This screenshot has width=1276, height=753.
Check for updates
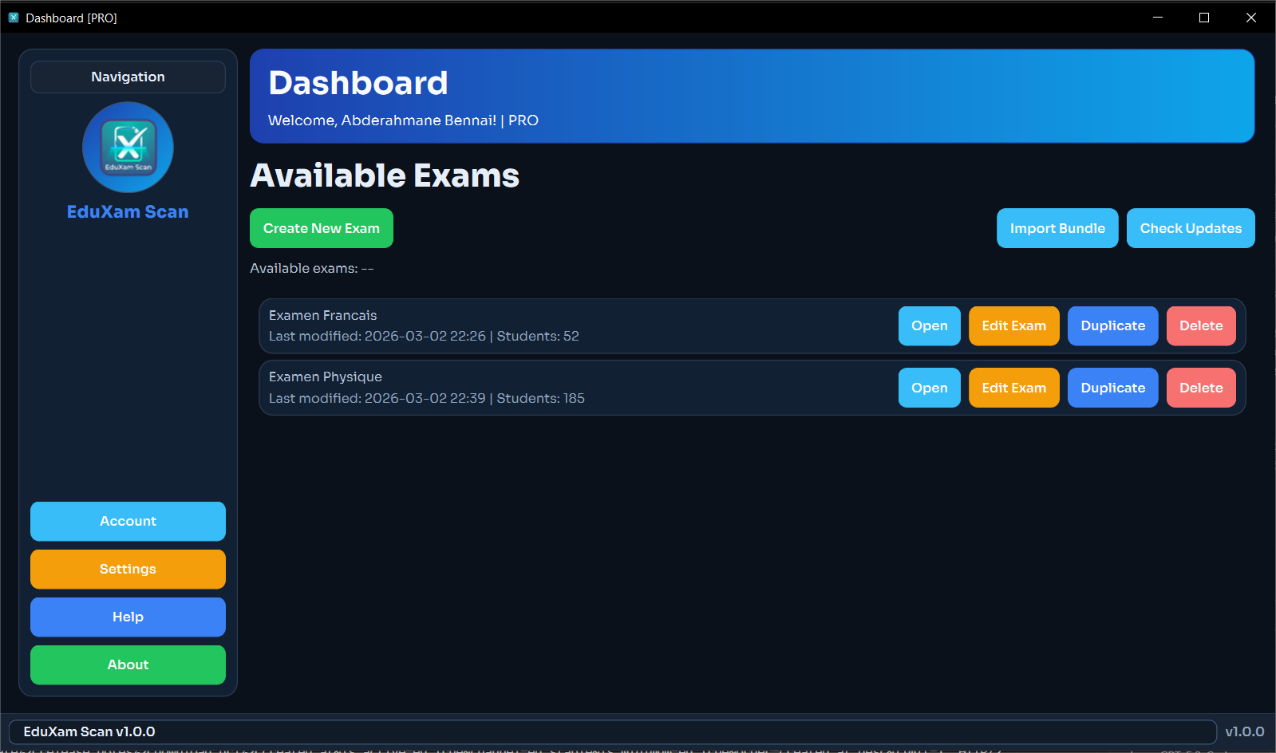coord(1190,228)
